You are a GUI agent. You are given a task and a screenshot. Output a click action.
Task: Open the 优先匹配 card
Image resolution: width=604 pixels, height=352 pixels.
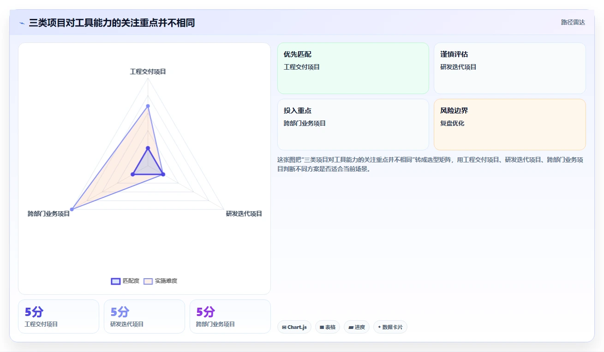tap(353, 68)
